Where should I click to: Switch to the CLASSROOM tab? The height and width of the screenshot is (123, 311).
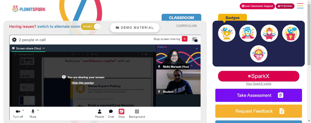click(x=181, y=18)
